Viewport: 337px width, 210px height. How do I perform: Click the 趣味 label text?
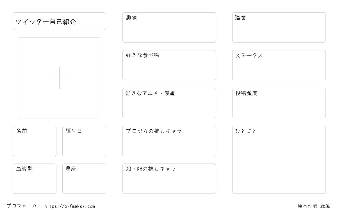131,18
